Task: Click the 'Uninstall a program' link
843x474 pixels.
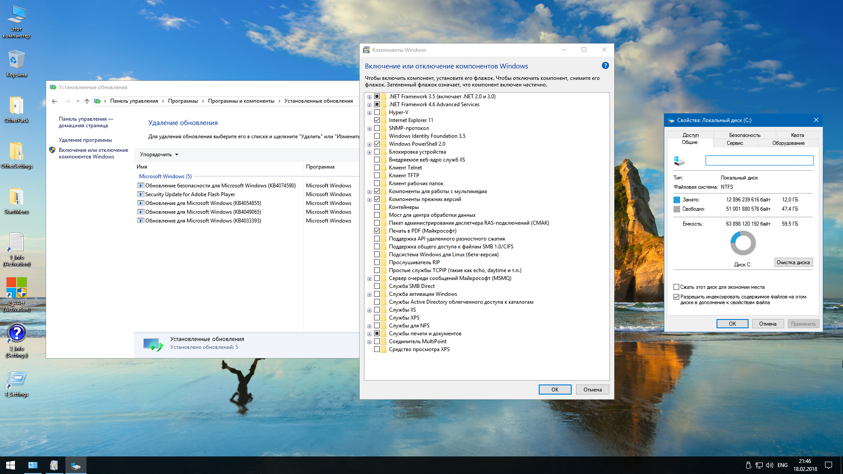Action: pyautogui.click(x=85, y=140)
